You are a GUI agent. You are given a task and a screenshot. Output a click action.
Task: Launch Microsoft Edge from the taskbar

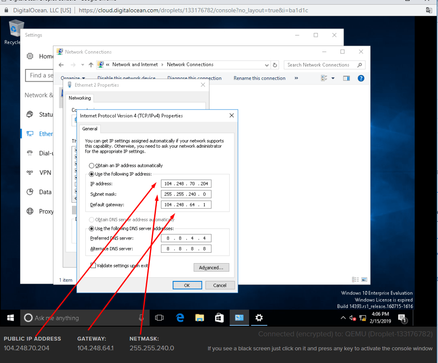coord(180,317)
